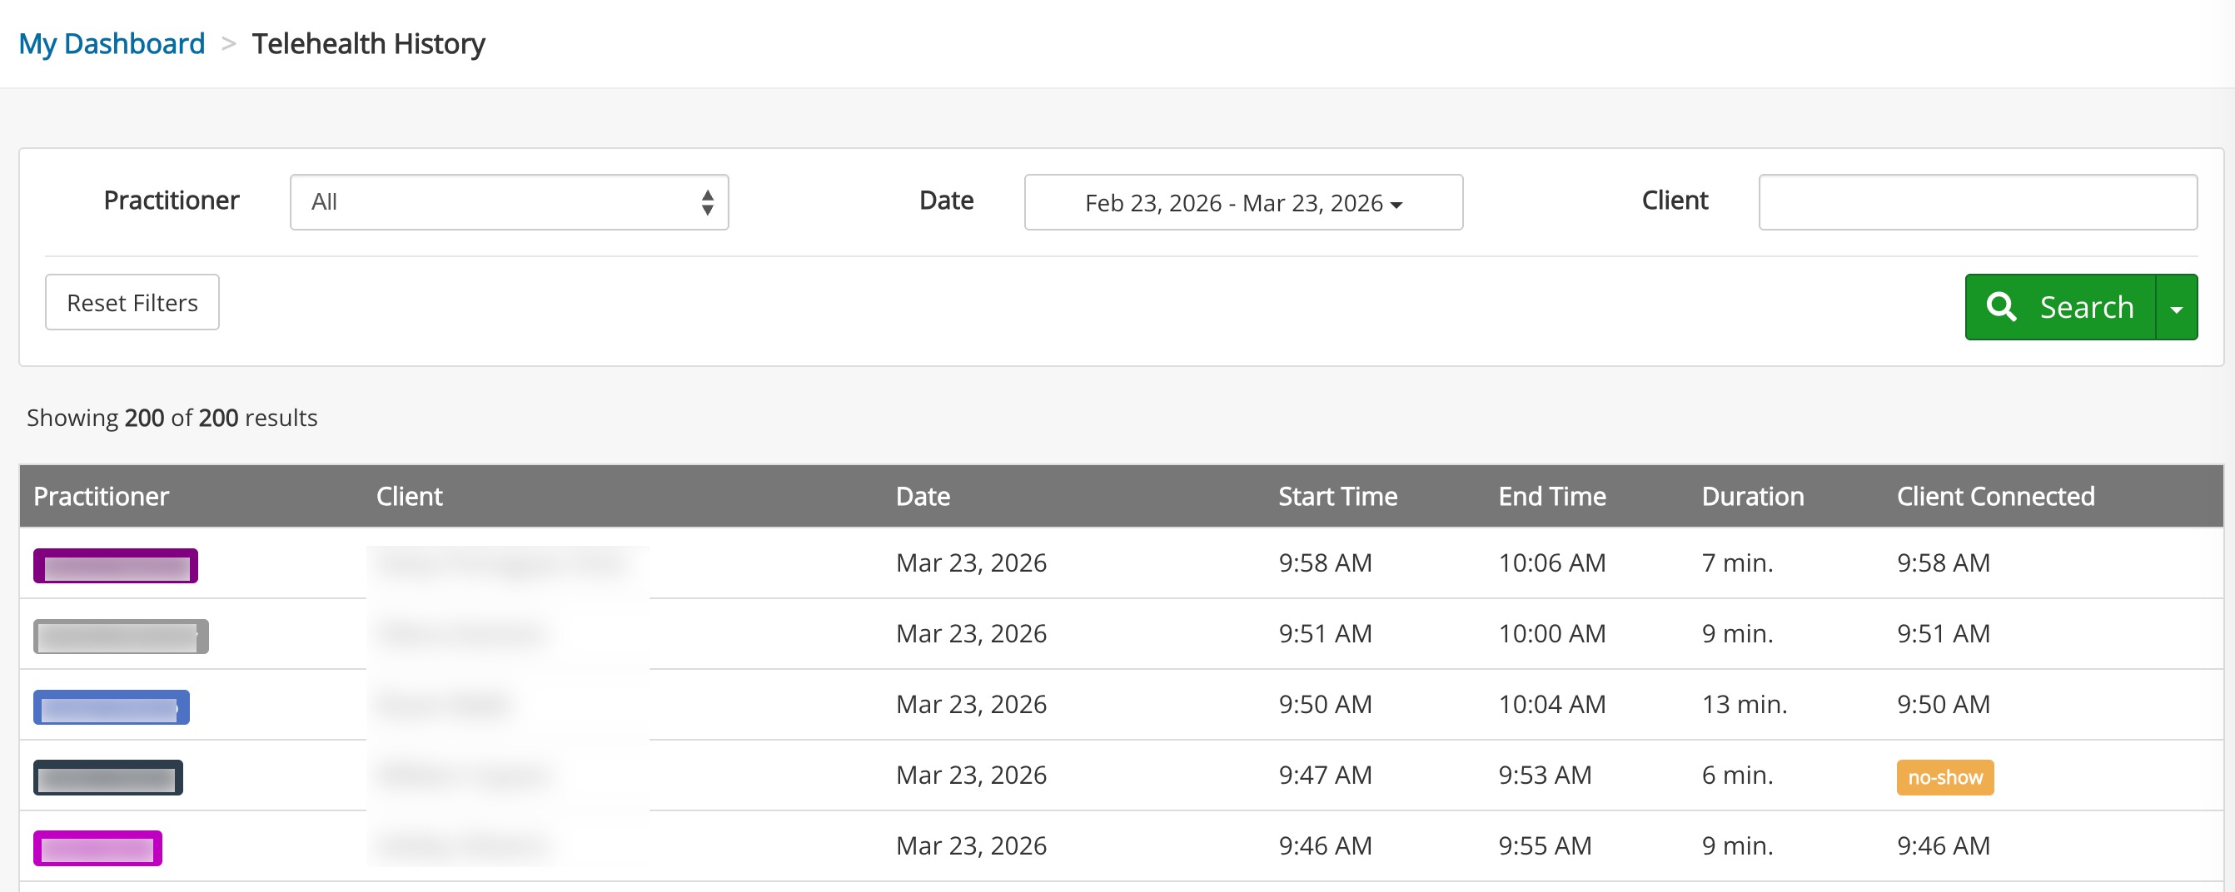
Task: Open the Practitioner filter dropdown
Action: [x=509, y=202]
